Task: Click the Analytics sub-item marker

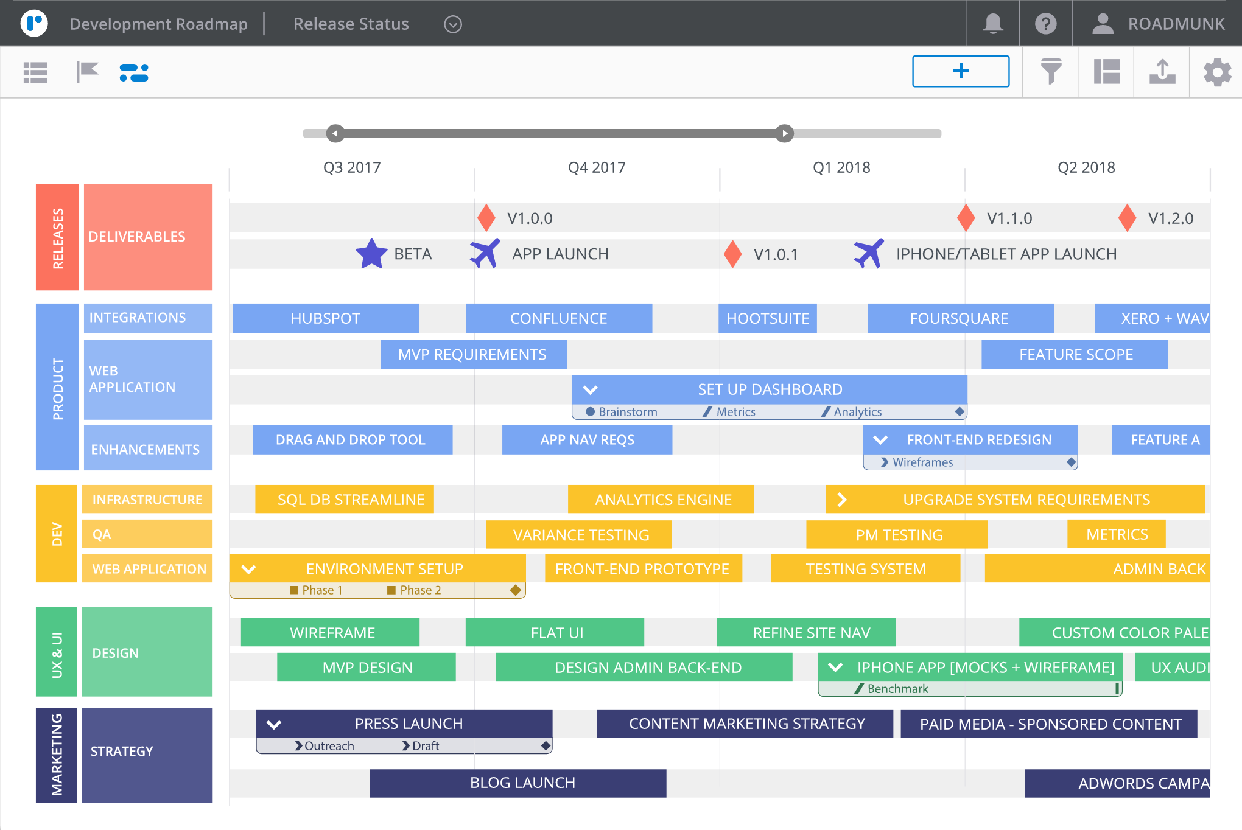Action: pos(826,411)
